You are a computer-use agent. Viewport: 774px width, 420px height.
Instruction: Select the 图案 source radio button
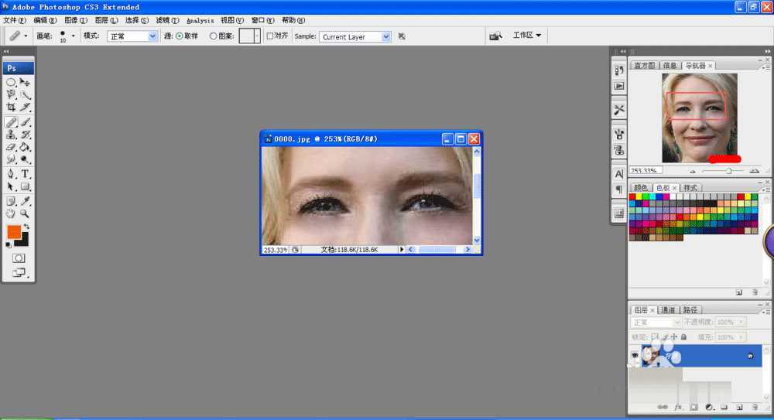(x=213, y=36)
